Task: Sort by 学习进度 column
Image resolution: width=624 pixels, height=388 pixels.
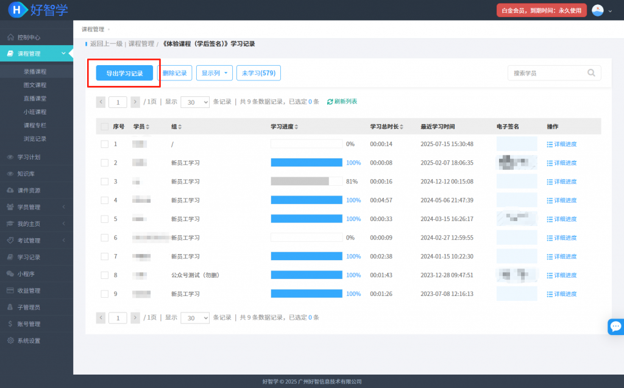Action: [285, 127]
